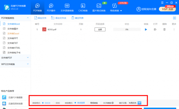Click the 文件转Excel file icon
The width and height of the screenshot is (179, 109).
4,33
